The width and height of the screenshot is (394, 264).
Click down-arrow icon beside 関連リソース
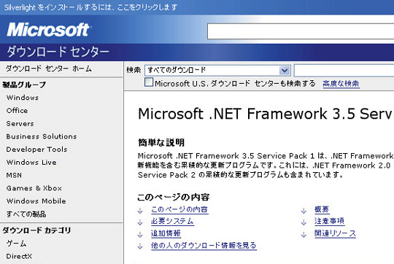304,235
